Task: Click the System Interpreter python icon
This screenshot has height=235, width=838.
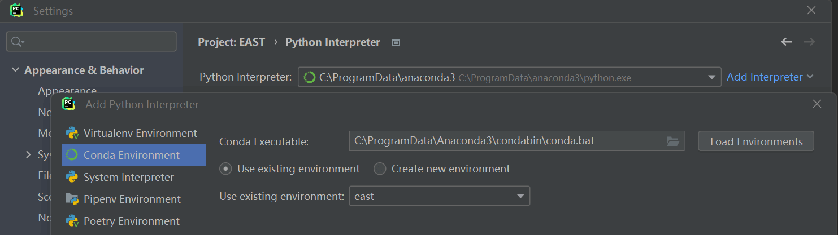Action: (72, 177)
